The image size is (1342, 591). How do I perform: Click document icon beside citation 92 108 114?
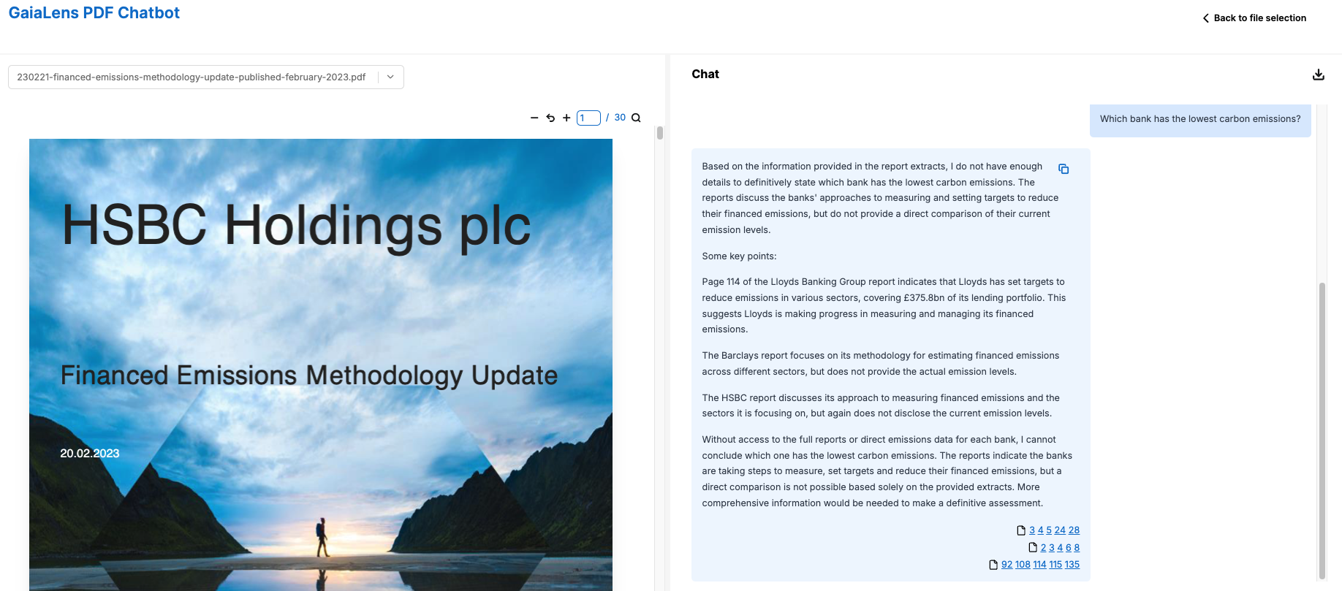coord(993,565)
